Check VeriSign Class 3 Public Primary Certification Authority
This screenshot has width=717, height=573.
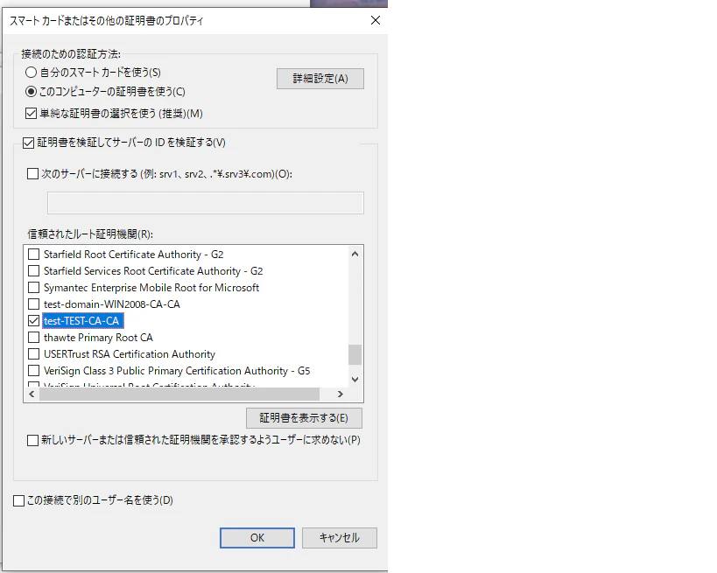(x=33, y=371)
